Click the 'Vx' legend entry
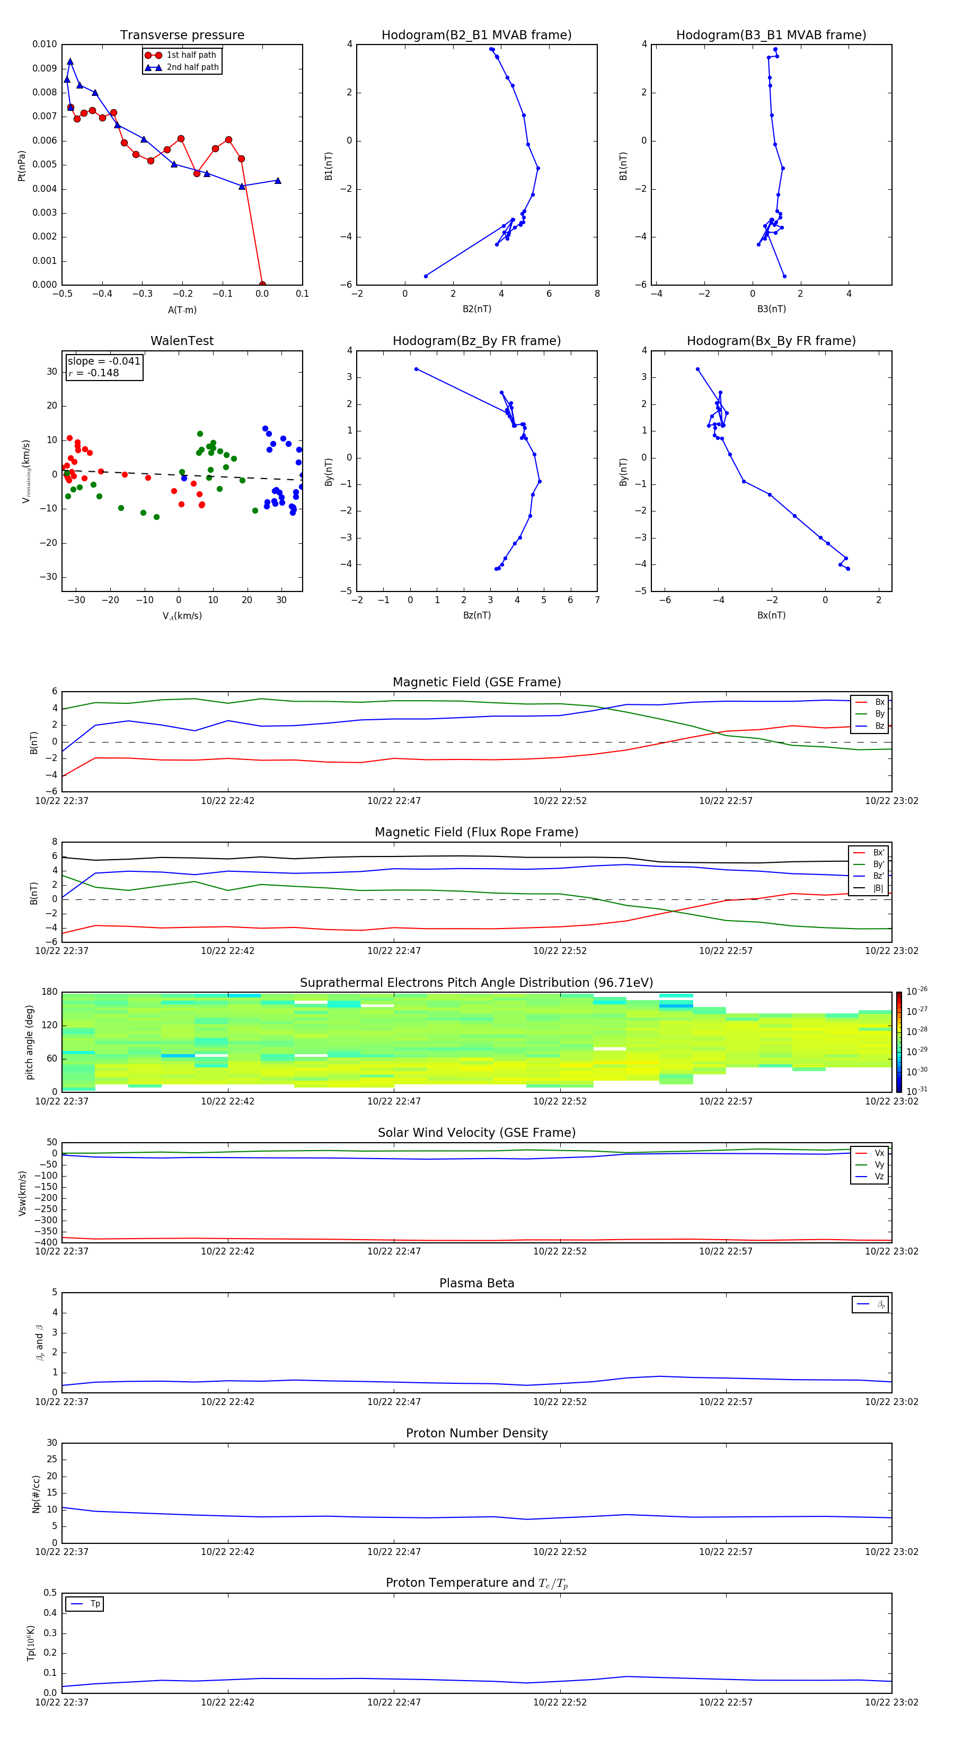Viewport: 954px width, 1749px height. [870, 1153]
